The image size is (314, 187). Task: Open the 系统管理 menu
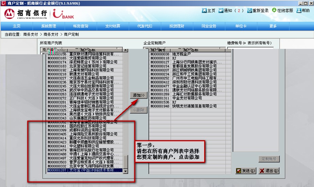[49, 26]
